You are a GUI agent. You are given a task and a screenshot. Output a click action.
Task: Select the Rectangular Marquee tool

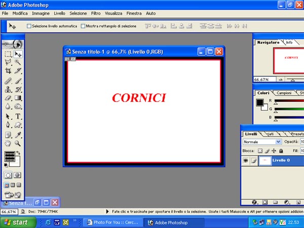pyautogui.click(x=8, y=54)
